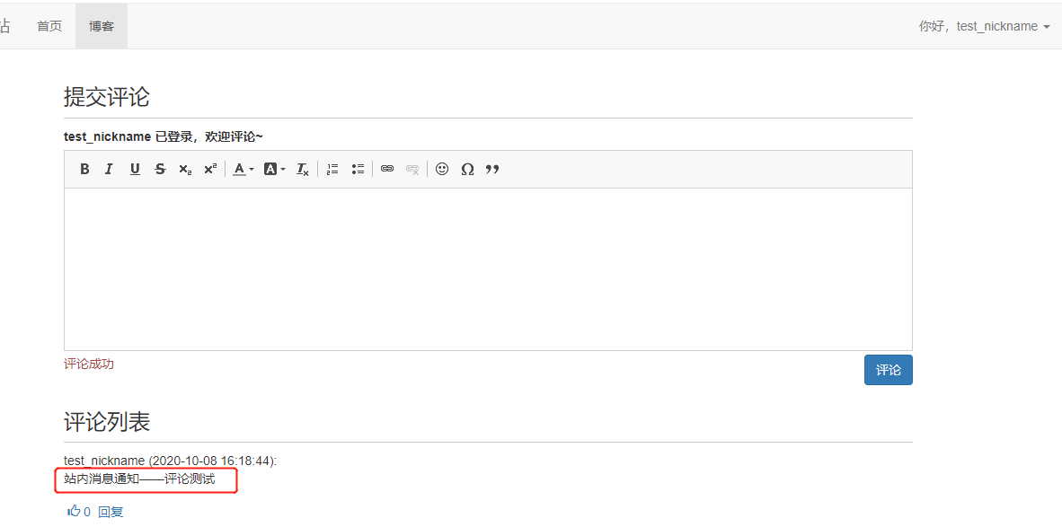Toggle bold formatting in the comment editor
Viewport: 1062px width, 527px height.
84,169
